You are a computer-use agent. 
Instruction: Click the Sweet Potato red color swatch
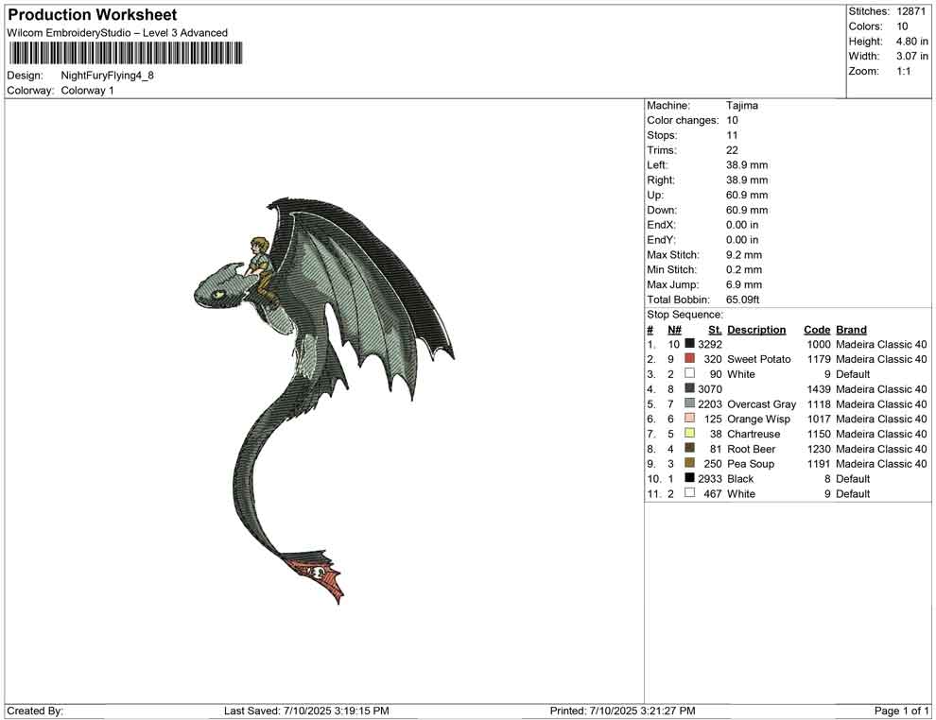(x=689, y=358)
